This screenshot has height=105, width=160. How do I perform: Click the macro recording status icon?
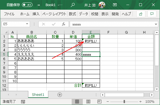23,102
